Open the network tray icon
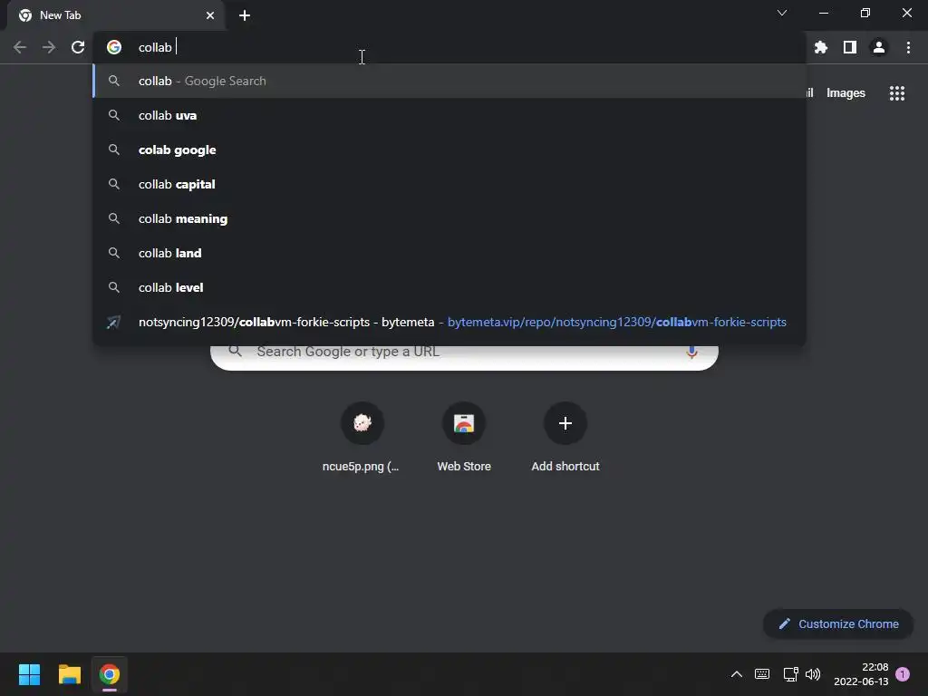Screen dimensions: 928x696 tap(790, 674)
